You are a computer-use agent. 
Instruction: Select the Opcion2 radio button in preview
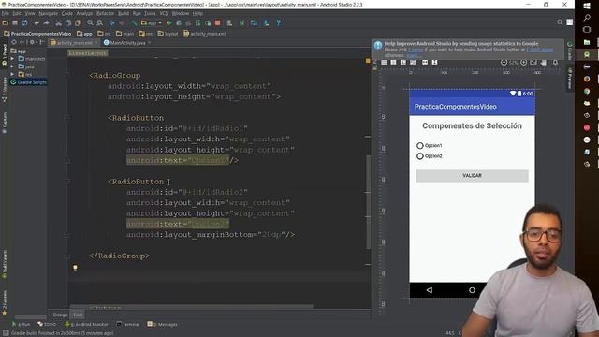[x=420, y=156]
